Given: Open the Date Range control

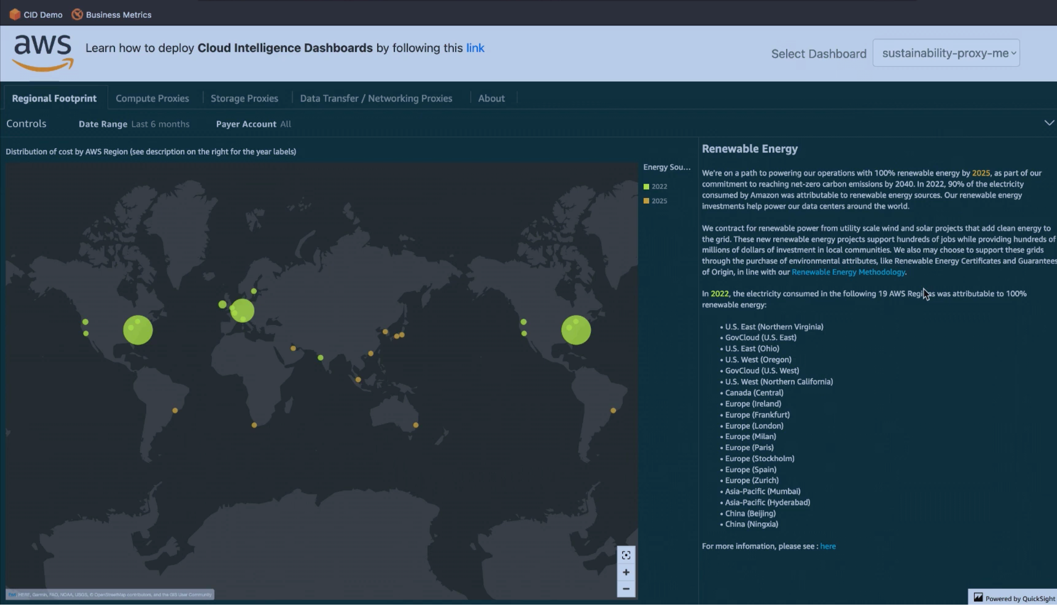Looking at the screenshot, I should (134, 124).
